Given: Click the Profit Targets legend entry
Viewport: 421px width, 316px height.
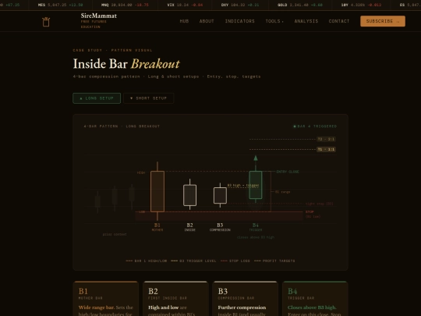Looking at the screenshot, I should tap(274, 261).
